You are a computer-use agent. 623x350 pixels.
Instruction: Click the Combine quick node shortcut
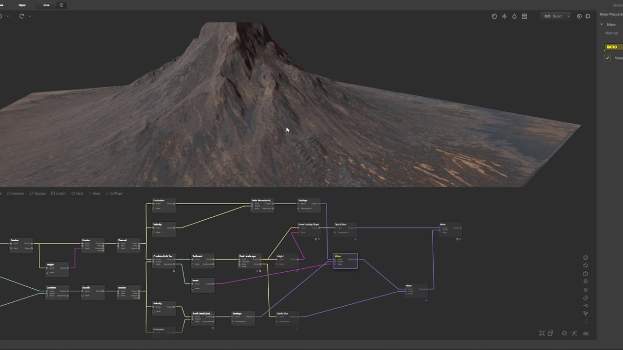15,193
